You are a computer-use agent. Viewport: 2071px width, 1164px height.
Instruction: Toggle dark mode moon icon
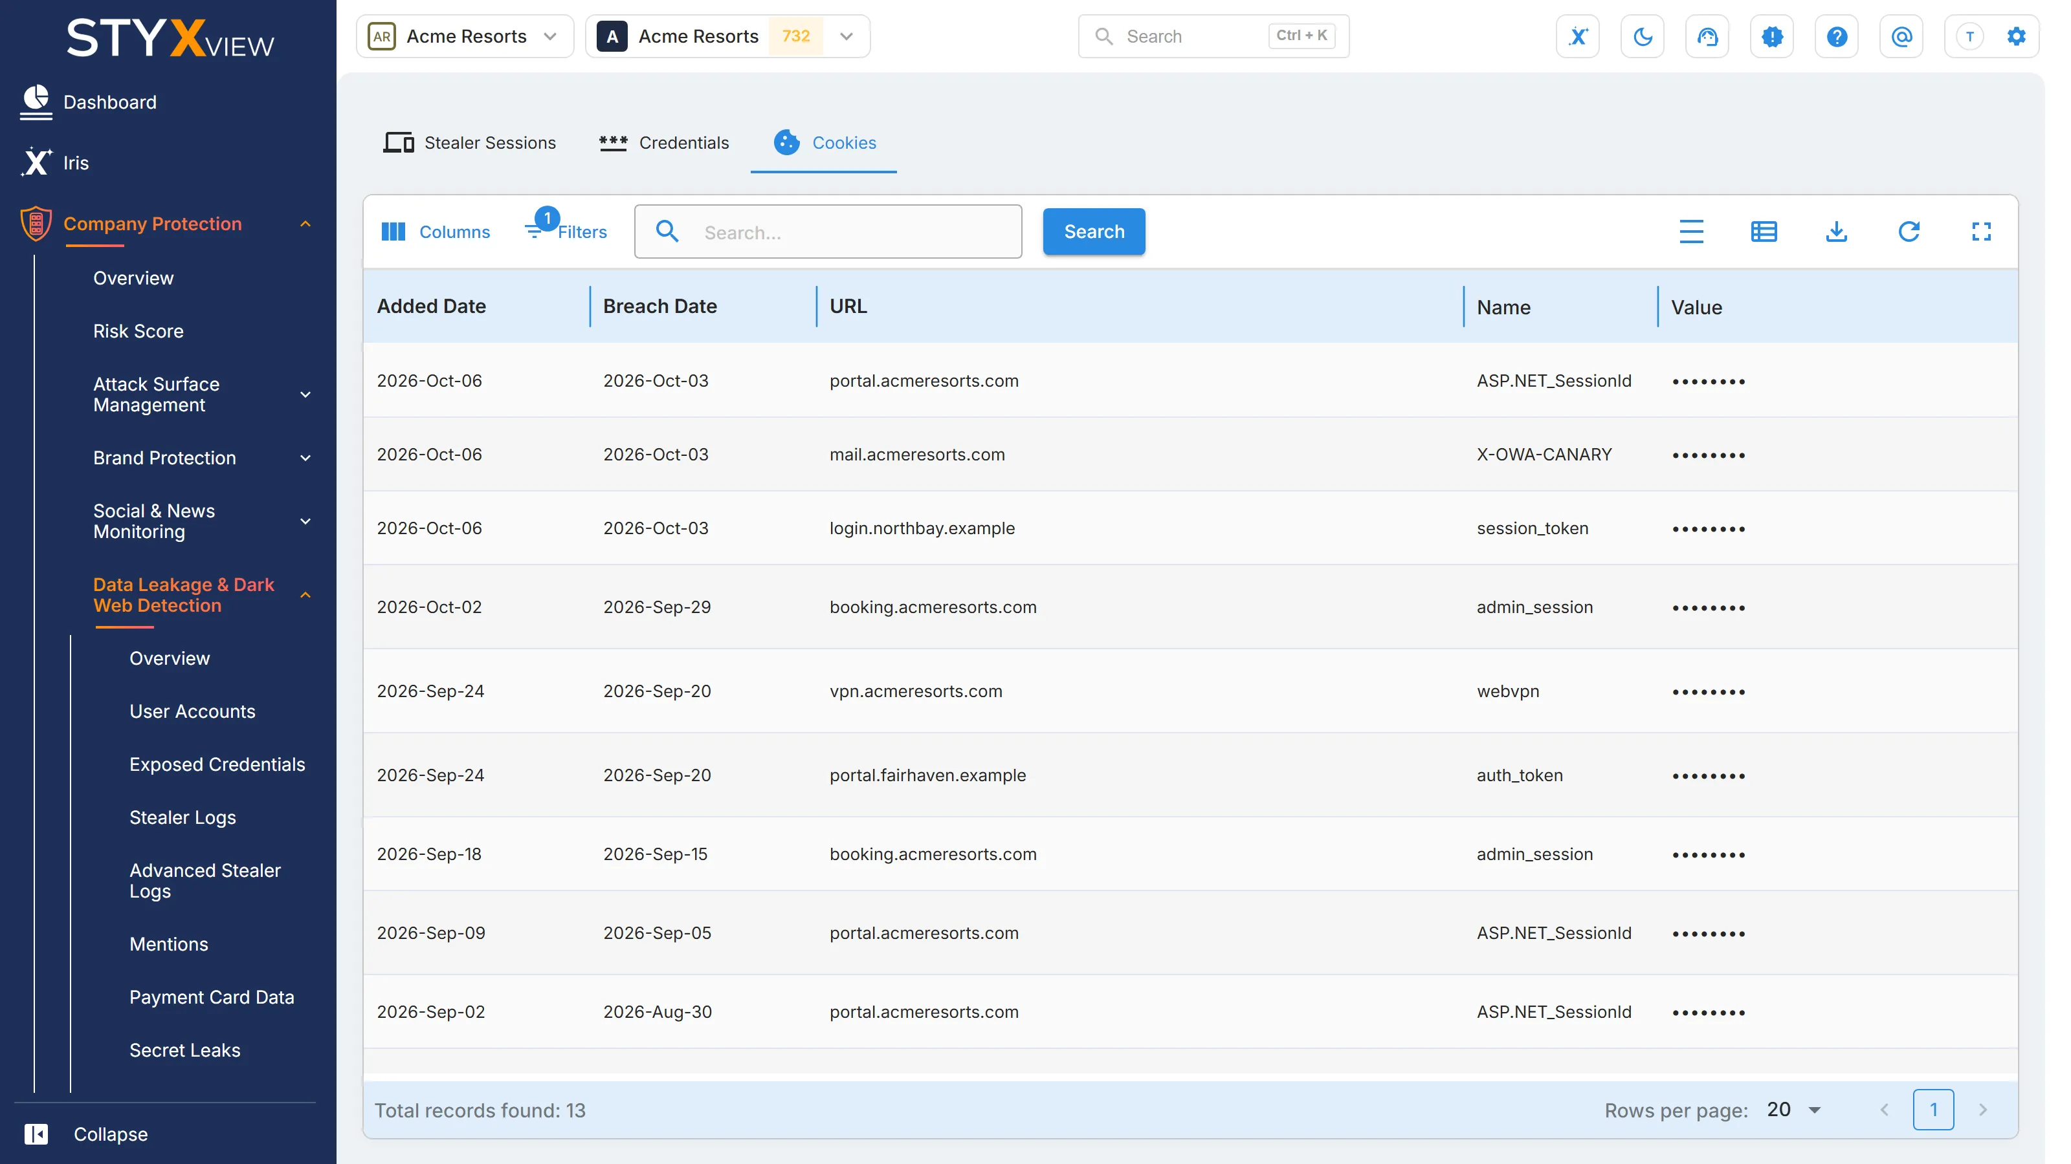1643,36
